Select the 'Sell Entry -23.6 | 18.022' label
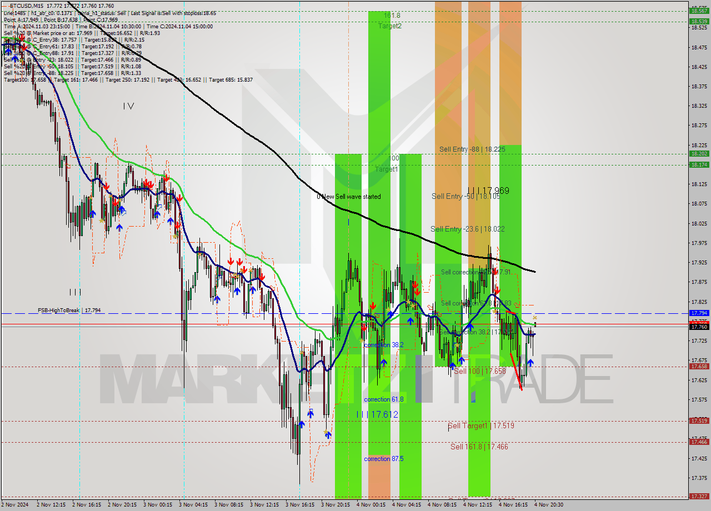Screen dimensions: 711x511 point(467,228)
